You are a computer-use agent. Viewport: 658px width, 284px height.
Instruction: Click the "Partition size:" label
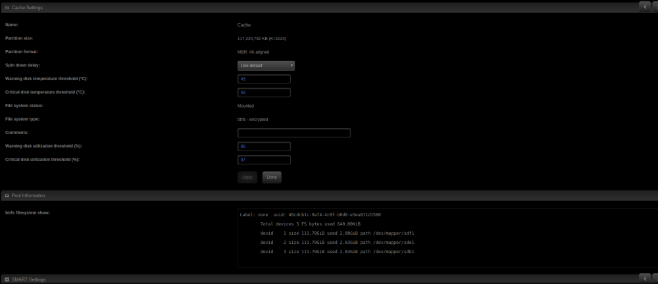[x=19, y=39]
